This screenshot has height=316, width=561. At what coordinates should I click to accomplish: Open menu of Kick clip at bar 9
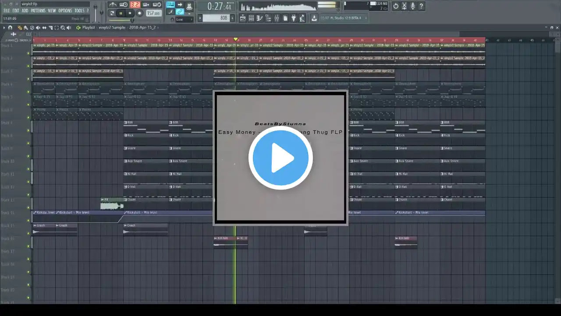[126, 135]
